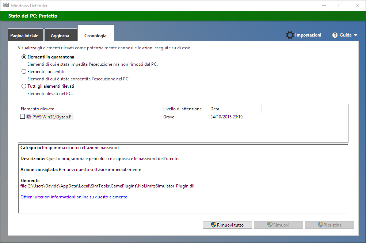Click the Ripristina button

click(x=329, y=225)
